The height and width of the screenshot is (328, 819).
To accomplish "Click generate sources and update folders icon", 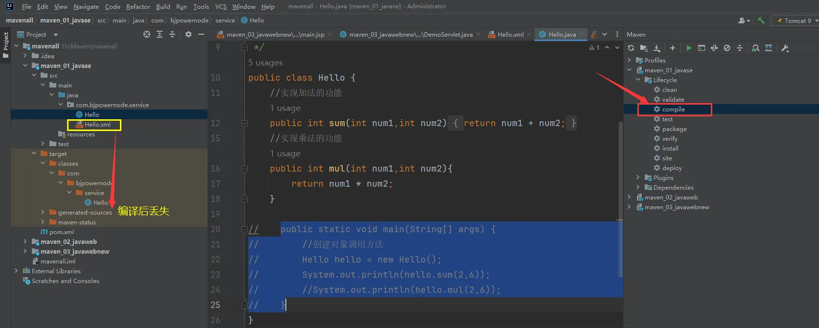I will 644,48.
